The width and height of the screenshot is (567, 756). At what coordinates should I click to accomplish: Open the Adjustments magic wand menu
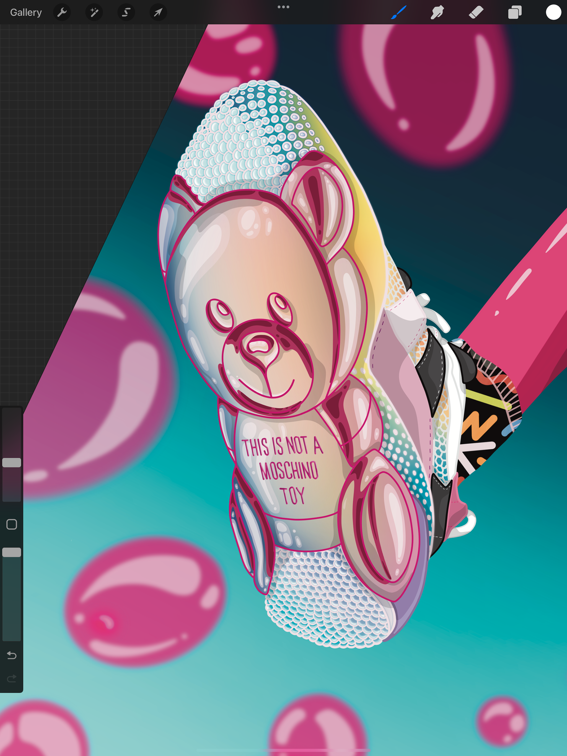94,13
